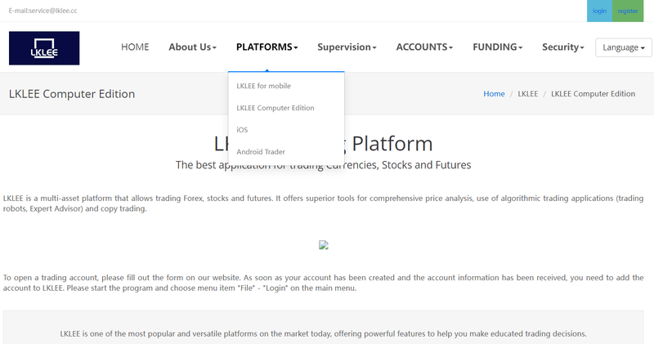Open the Language selector
Image resolution: width=654 pixels, height=344 pixels.
624,47
